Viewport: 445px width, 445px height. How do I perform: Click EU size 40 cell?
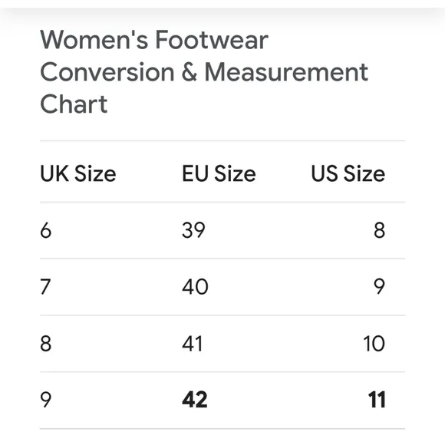click(195, 287)
